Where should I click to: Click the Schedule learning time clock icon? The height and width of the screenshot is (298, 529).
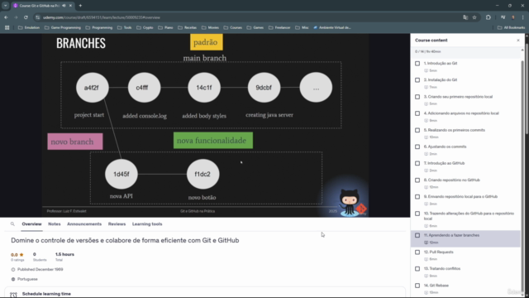coord(13,295)
